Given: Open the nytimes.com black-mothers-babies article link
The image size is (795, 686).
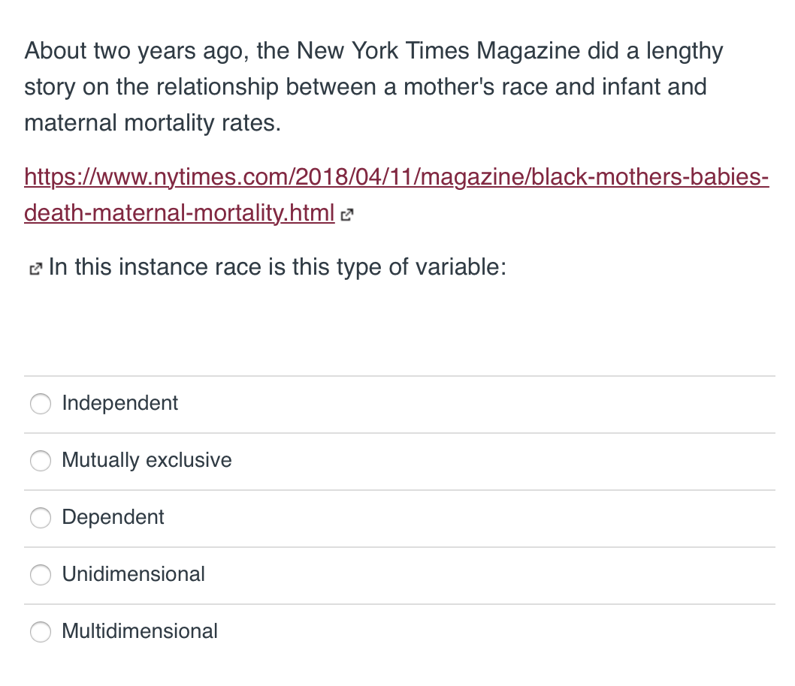Looking at the screenshot, I should [x=397, y=177].
